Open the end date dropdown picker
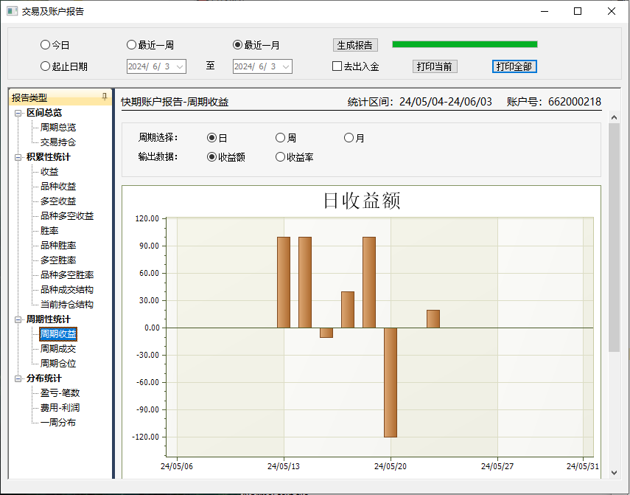This screenshot has height=495, width=630. 286,66
